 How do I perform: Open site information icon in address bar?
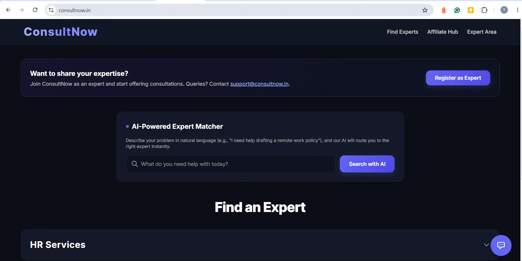coord(51,10)
